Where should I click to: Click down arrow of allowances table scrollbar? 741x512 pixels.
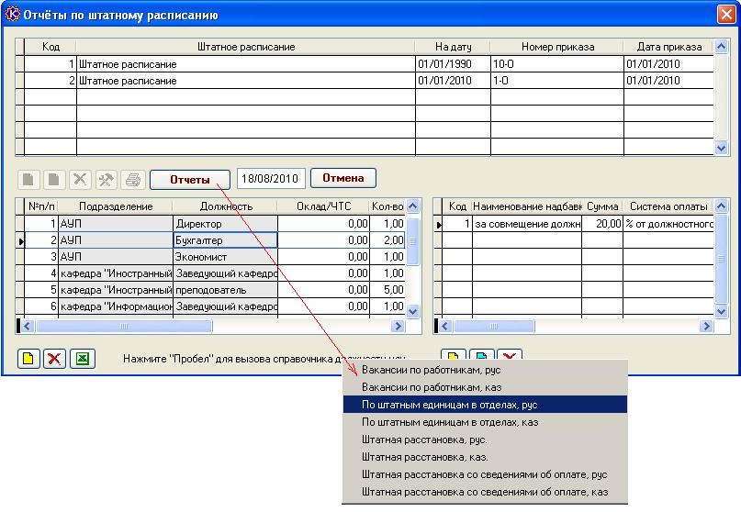coord(721,311)
